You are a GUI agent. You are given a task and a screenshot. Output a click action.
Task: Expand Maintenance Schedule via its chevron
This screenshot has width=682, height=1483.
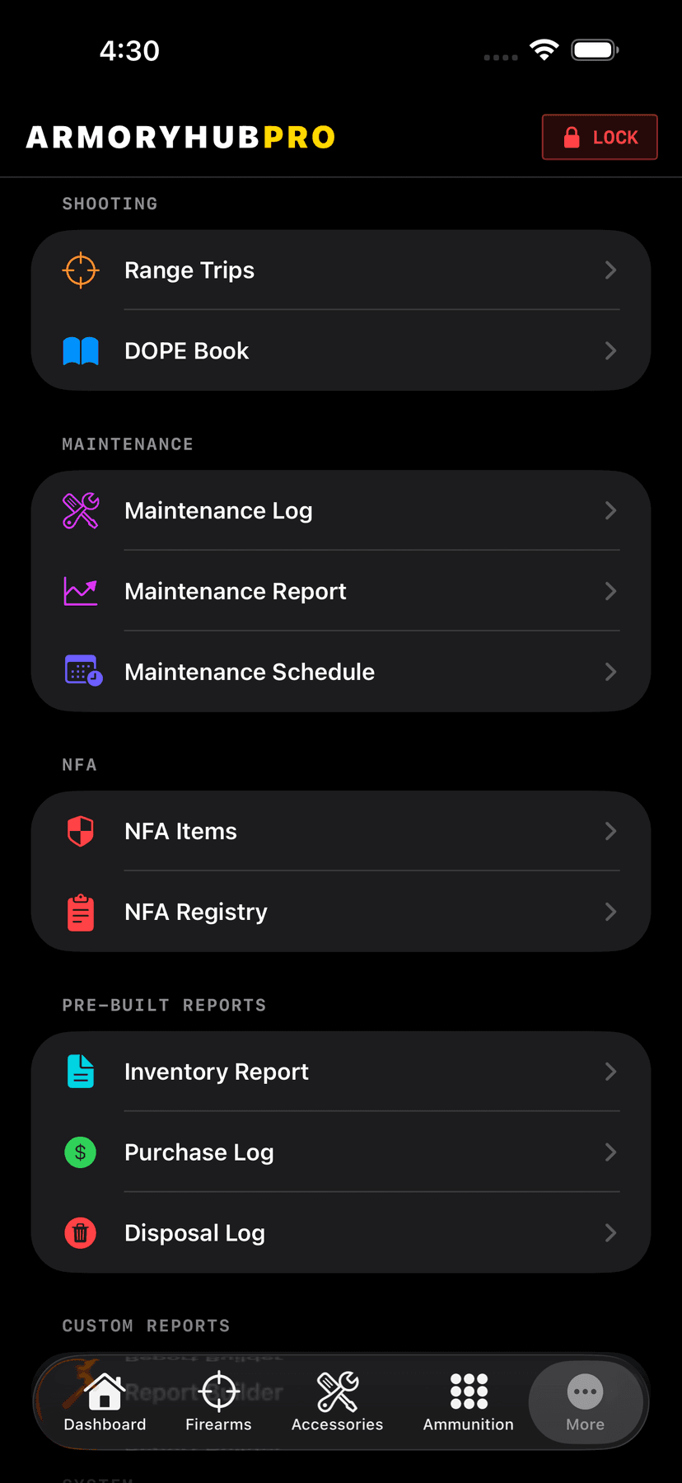610,672
